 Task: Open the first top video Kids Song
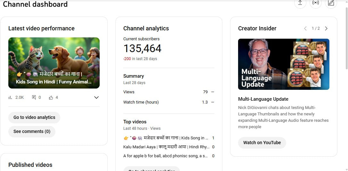(166, 138)
